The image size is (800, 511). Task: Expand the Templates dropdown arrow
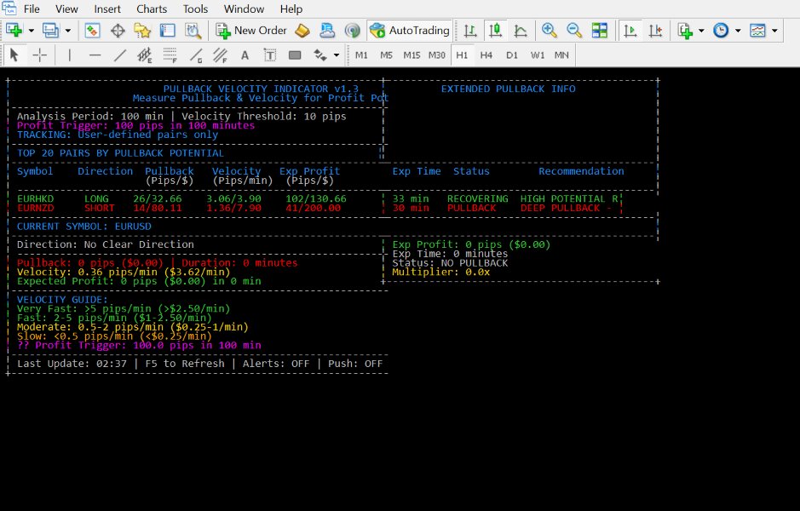pyautogui.click(x=774, y=31)
